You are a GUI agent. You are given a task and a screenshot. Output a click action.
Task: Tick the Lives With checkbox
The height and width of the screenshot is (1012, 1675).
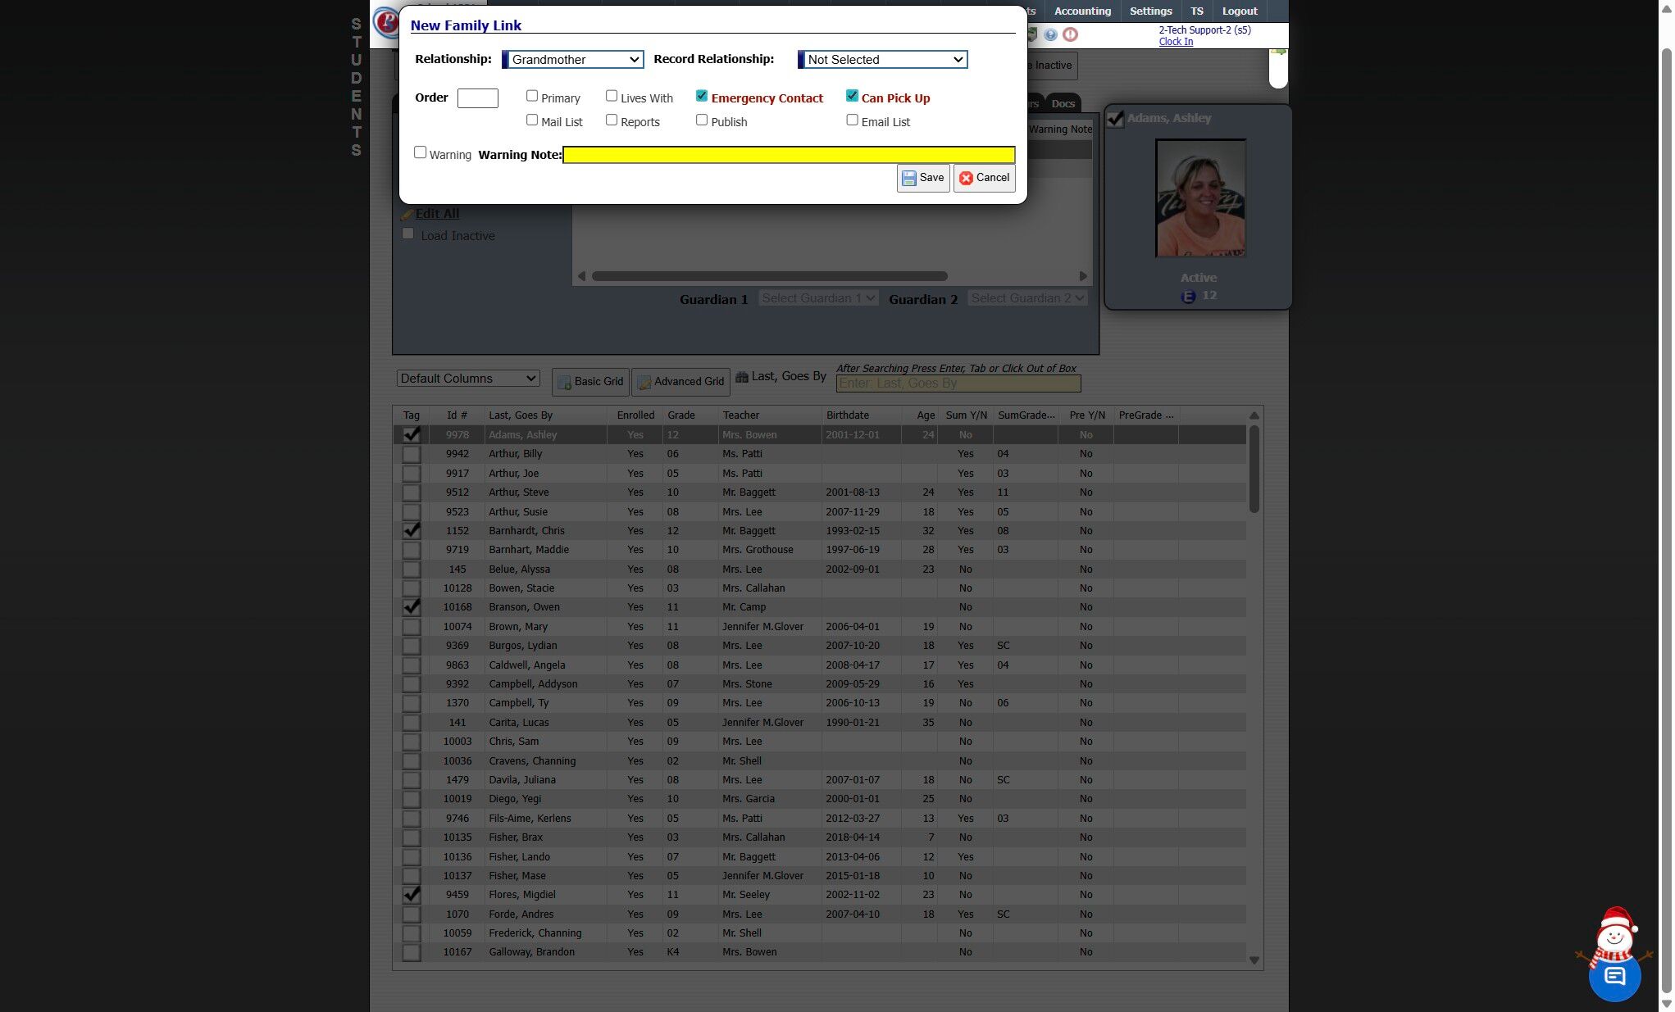[612, 97]
